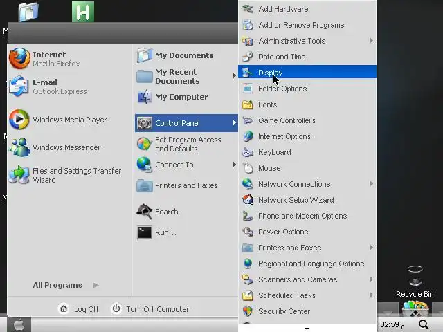Screen dimensions: 443x332
Task: Select the Display menu entry
Action: click(307, 73)
